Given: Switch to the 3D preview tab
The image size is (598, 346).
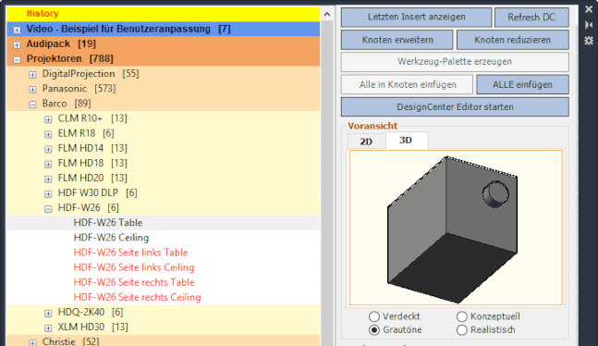Looking at the screenshot, I should tap(406, 140).
